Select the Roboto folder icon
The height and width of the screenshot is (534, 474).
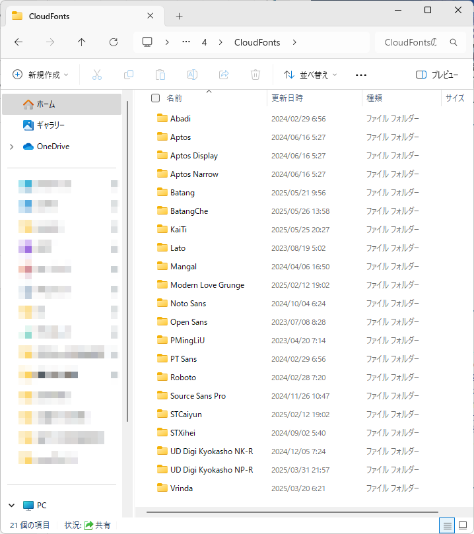click(162, 377)
